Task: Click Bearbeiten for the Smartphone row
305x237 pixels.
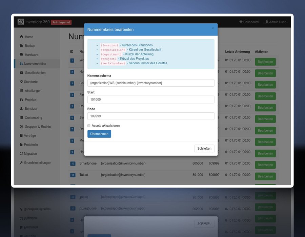Action: click(x=265, y=165)
